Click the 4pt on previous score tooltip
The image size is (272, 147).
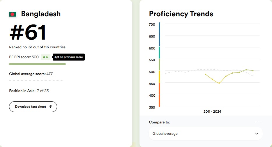(x=69, y=57)
